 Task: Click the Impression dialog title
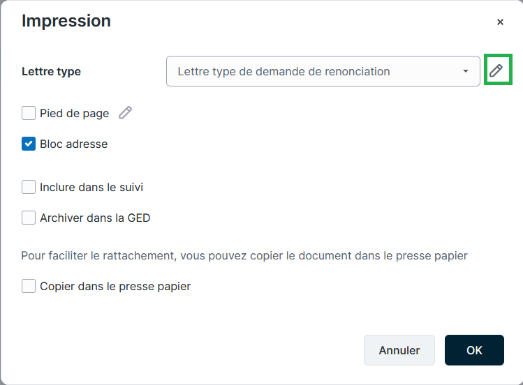coord(66,21)
